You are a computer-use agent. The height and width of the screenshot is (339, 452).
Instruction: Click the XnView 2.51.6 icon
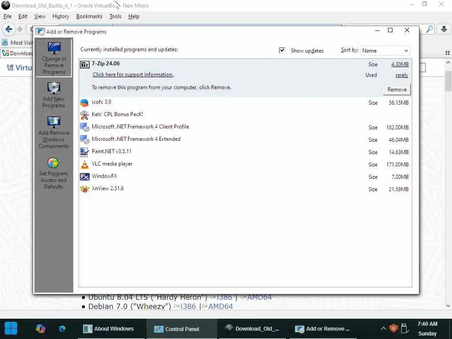click(84, 189)
